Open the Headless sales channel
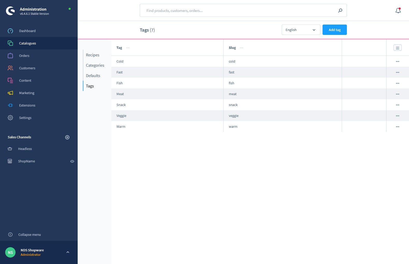This screenshot has height=264, width=409. click(x=25, y=149)
